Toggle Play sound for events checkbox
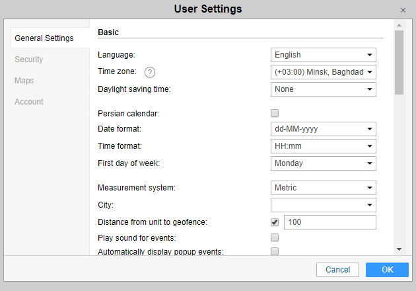 pyautogui.click(x=275, y=237)
